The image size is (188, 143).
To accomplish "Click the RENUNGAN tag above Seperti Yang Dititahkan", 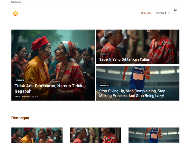I will tap(104, 54).
